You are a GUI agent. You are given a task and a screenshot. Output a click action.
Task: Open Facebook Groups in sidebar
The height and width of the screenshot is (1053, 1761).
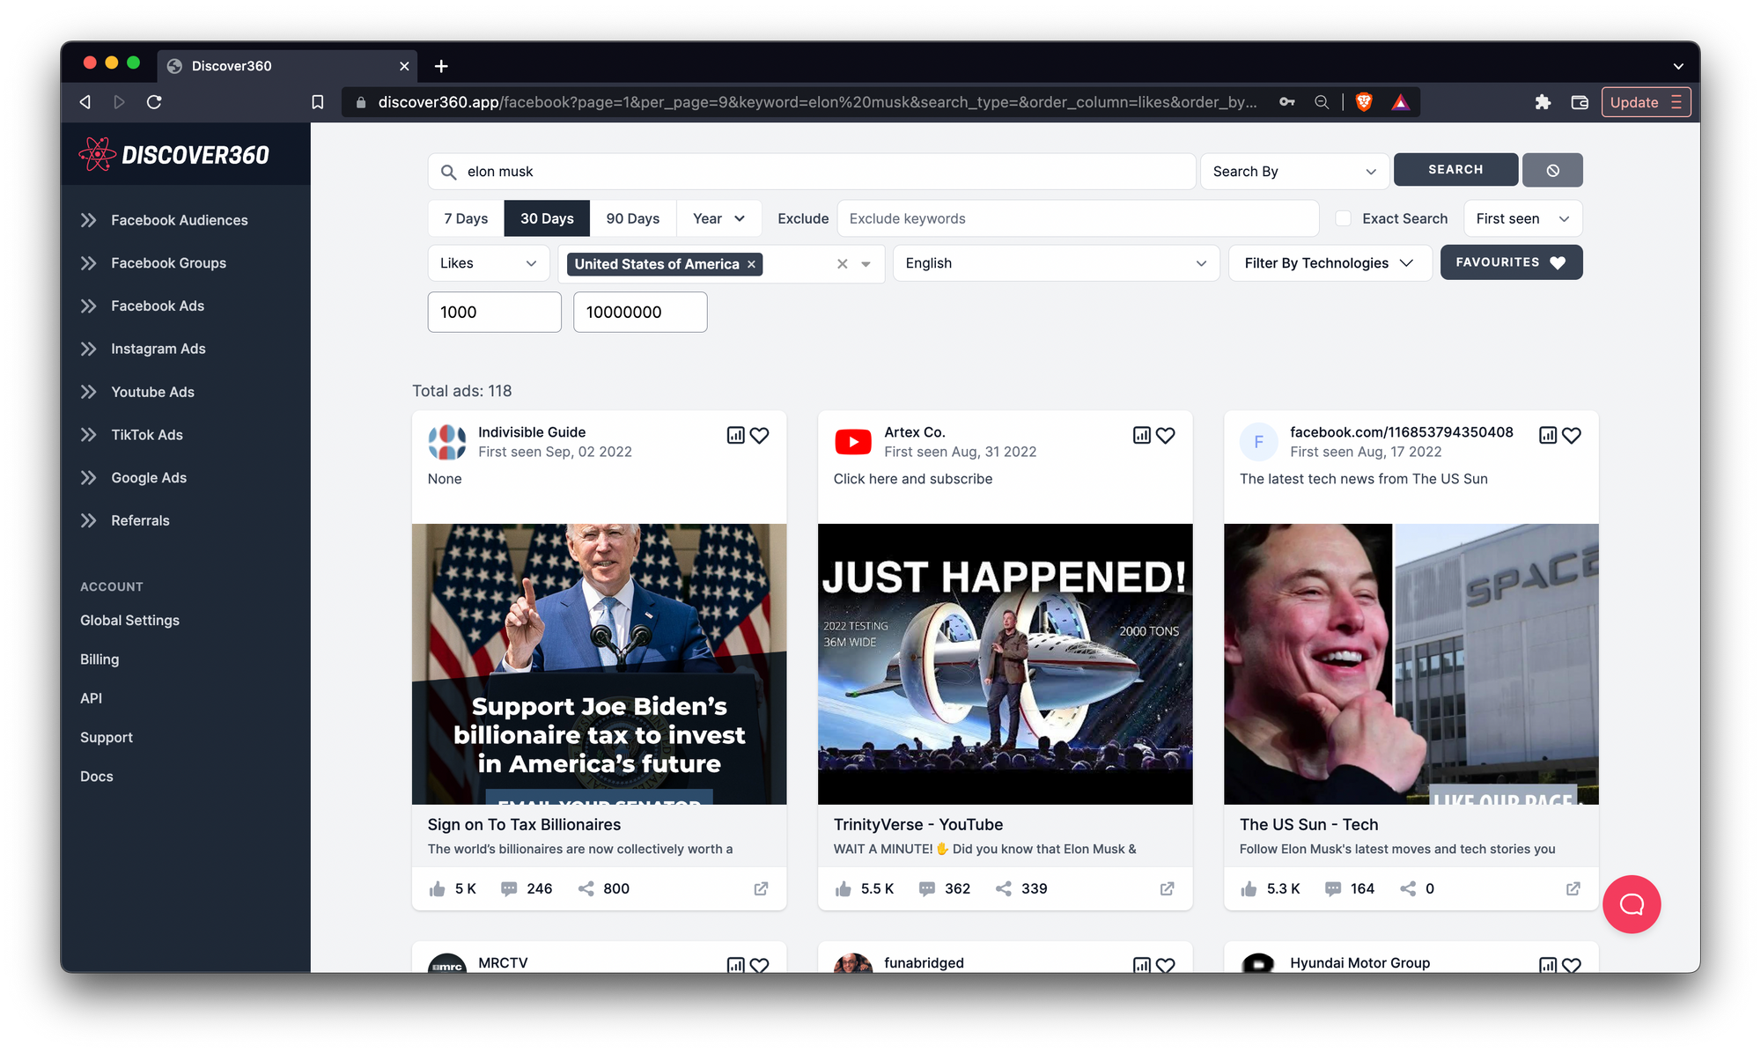[x=168, y=263]
